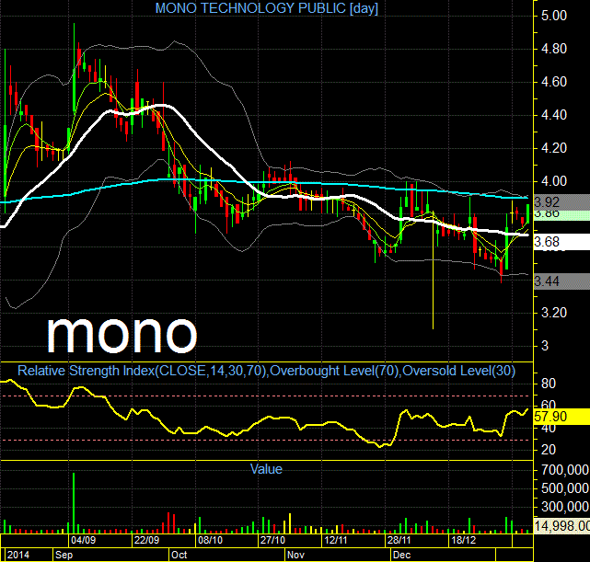The width and height of the screenshot is (590, 562).
Task: Click the 57.90 RSI value label
Action: [561, 417]
